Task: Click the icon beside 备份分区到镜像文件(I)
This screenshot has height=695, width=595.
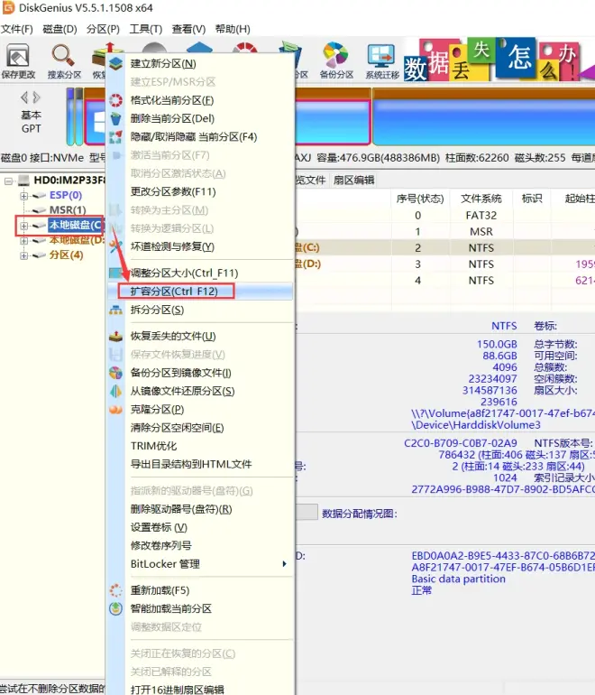Action: point(116,373)
